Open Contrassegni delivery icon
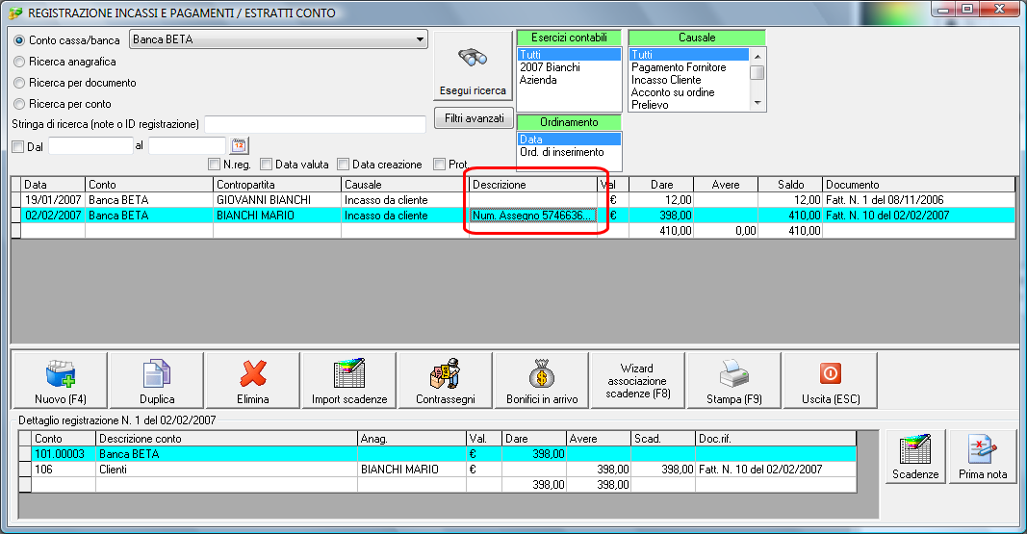Screen dimensions: 1027x534 (x=446, y=373)
